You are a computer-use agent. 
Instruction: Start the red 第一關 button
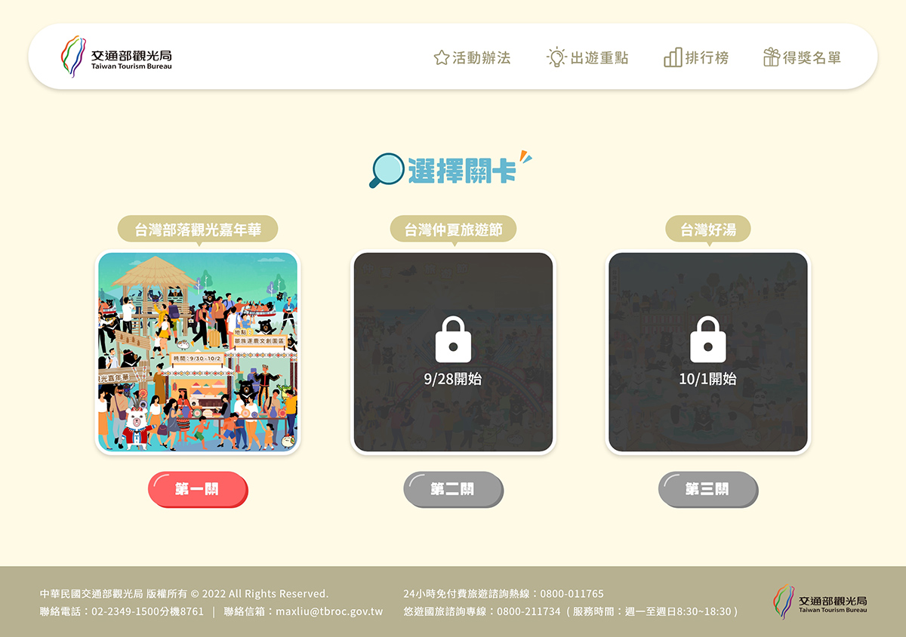coord(198,490)
